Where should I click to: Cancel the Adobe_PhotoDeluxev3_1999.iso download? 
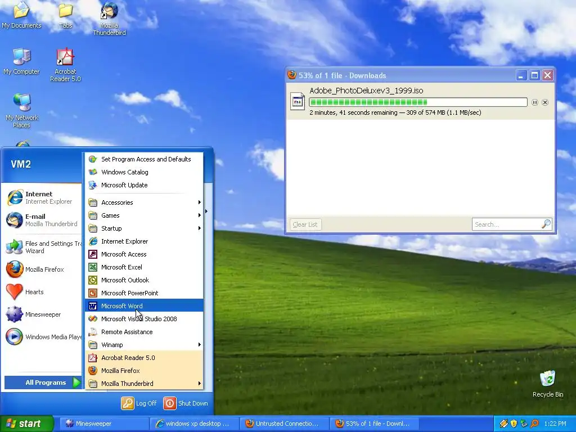point(545,102)
